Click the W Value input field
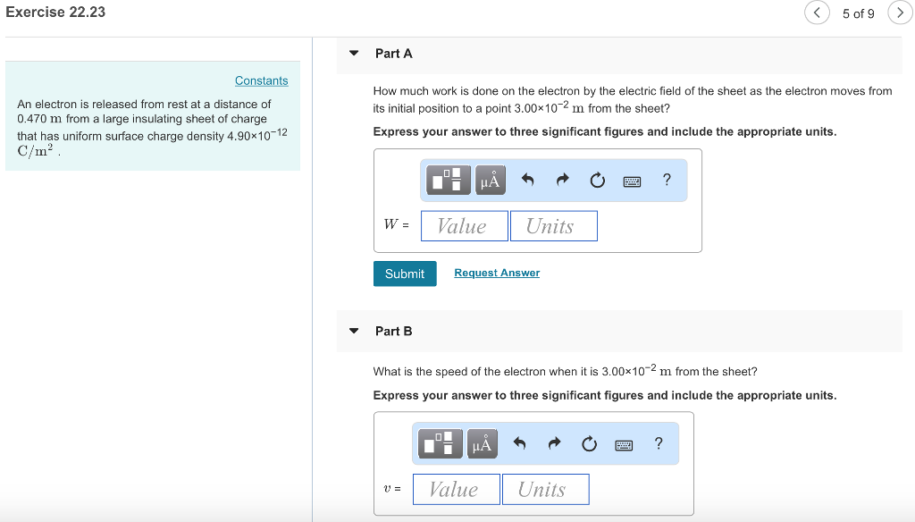The image size is (915, 522). click(464, 225)
